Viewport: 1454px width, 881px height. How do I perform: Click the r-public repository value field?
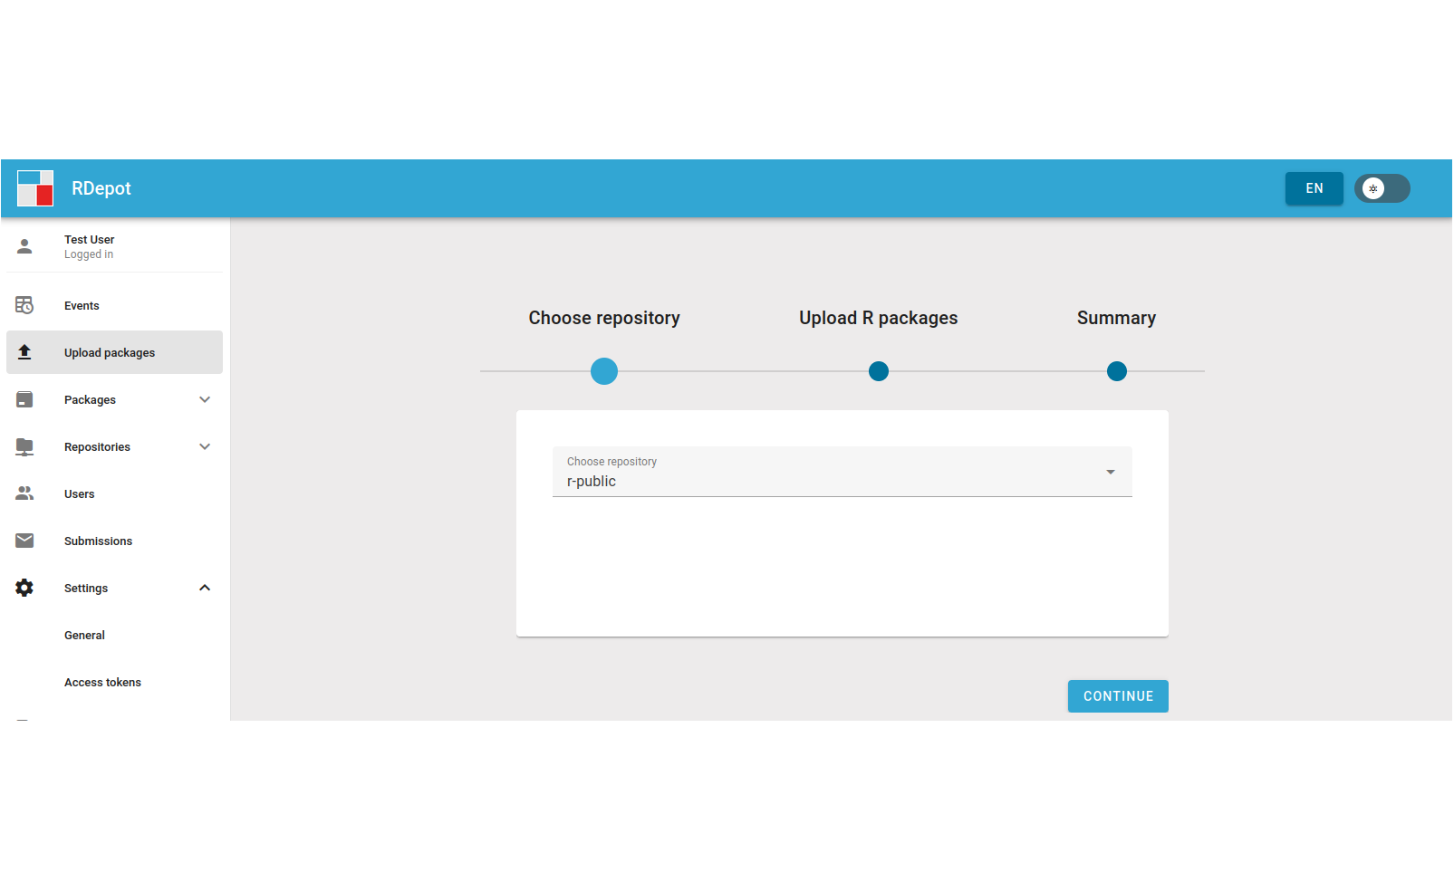point(843,472)
